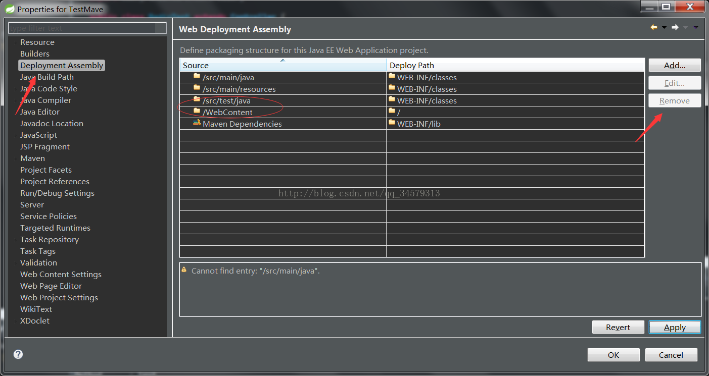Click the back navigation arrow icon
This screenshot has width=709, height=376.
coord(654,27)
